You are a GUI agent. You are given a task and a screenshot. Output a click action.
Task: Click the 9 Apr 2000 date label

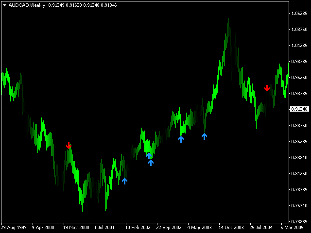pyautogui.click(x=43, y=228)
